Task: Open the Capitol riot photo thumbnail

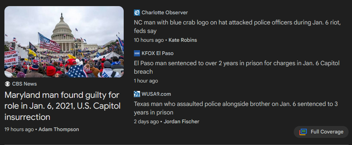Action: tap(64, 42)
